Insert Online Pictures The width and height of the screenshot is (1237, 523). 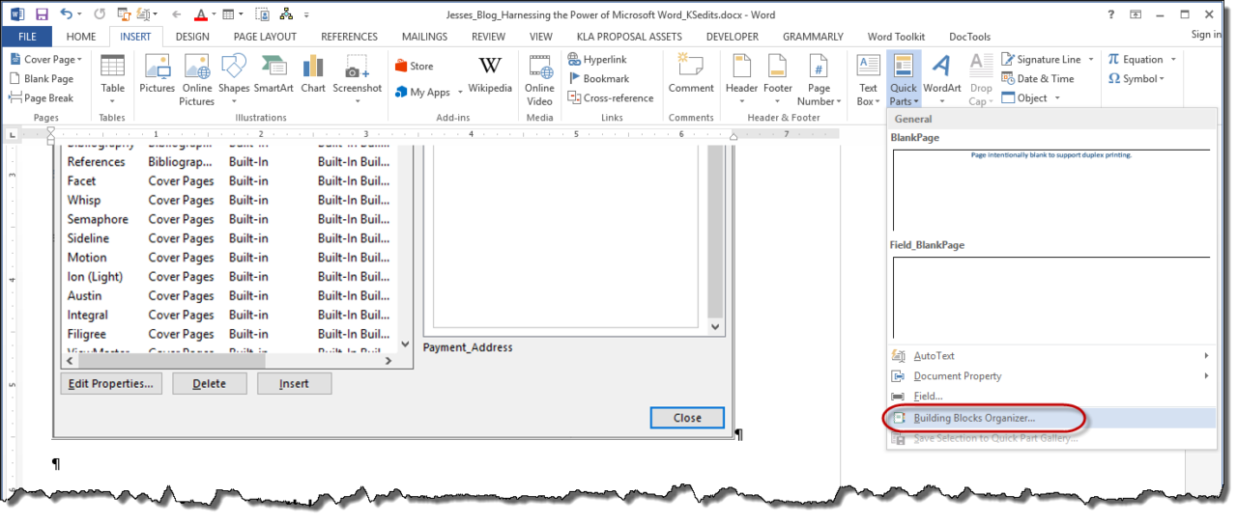(x=196, y=79)
